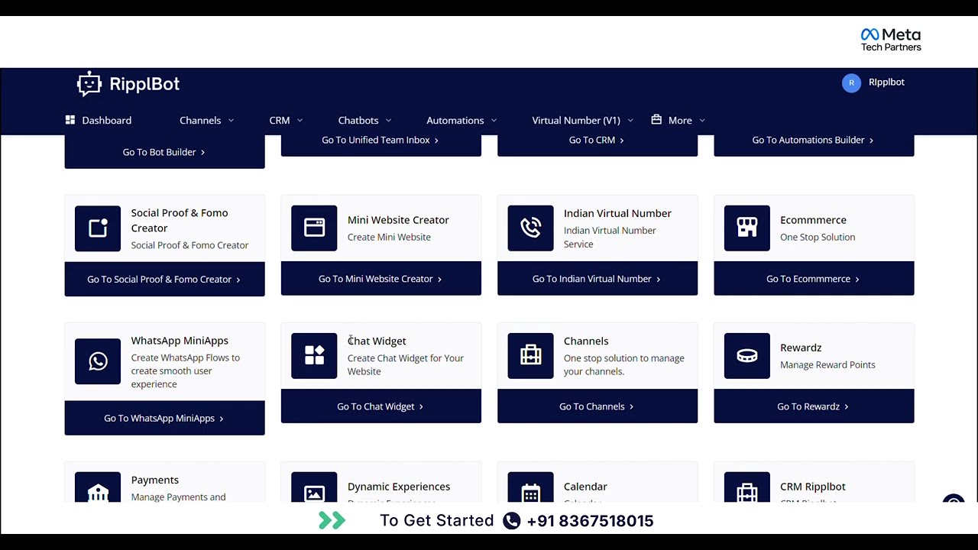Expand the More dropdown arrow
Screen dimensions: 978x550
pos(702,121)
